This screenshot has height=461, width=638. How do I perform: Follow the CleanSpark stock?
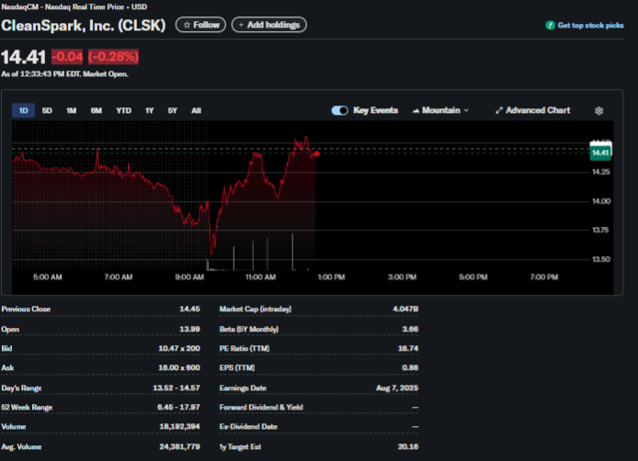200,25
